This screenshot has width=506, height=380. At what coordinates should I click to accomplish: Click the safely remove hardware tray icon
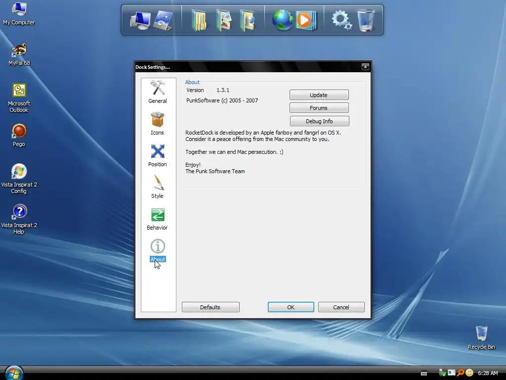442,373
